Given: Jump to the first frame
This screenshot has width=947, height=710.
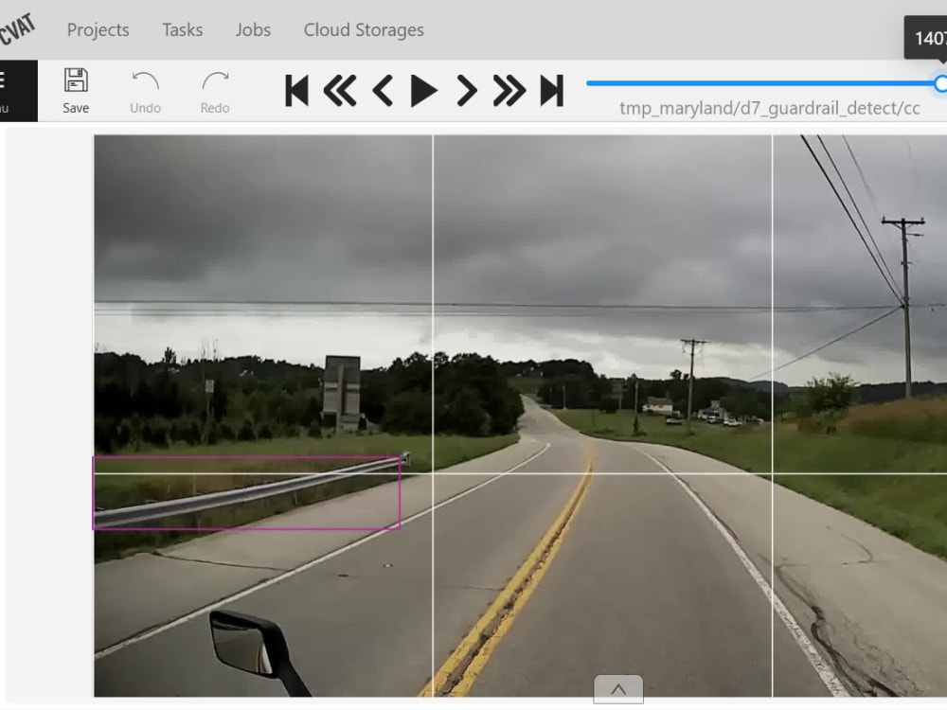Looking at the screenshot, I should pyautogui.click(x=296, y=91).
